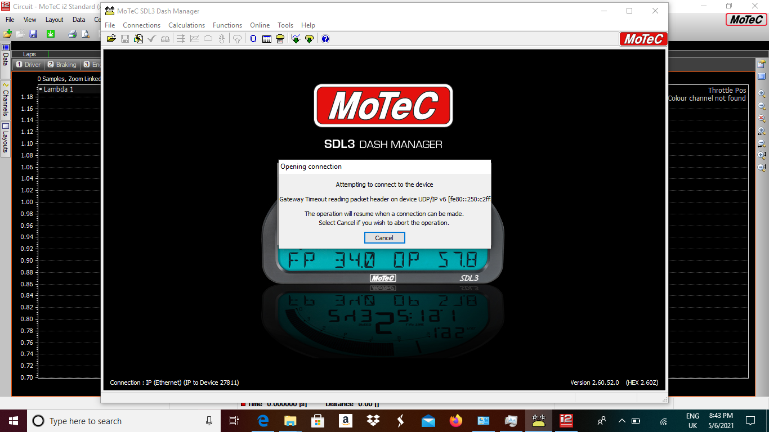Click the yellow dash display icon
Screen dimensions: 769x432
pos(280,39)
